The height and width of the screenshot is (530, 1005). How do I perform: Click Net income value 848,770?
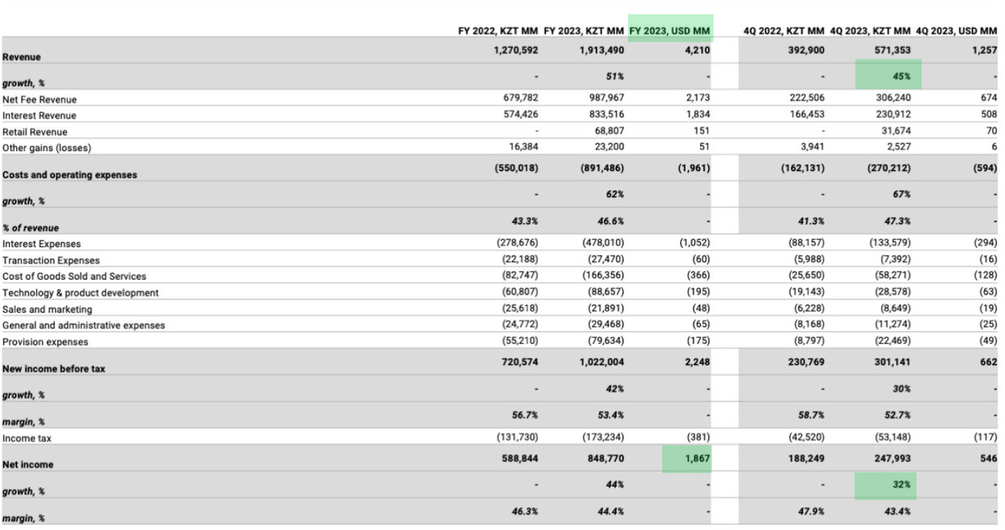[607, 459]
